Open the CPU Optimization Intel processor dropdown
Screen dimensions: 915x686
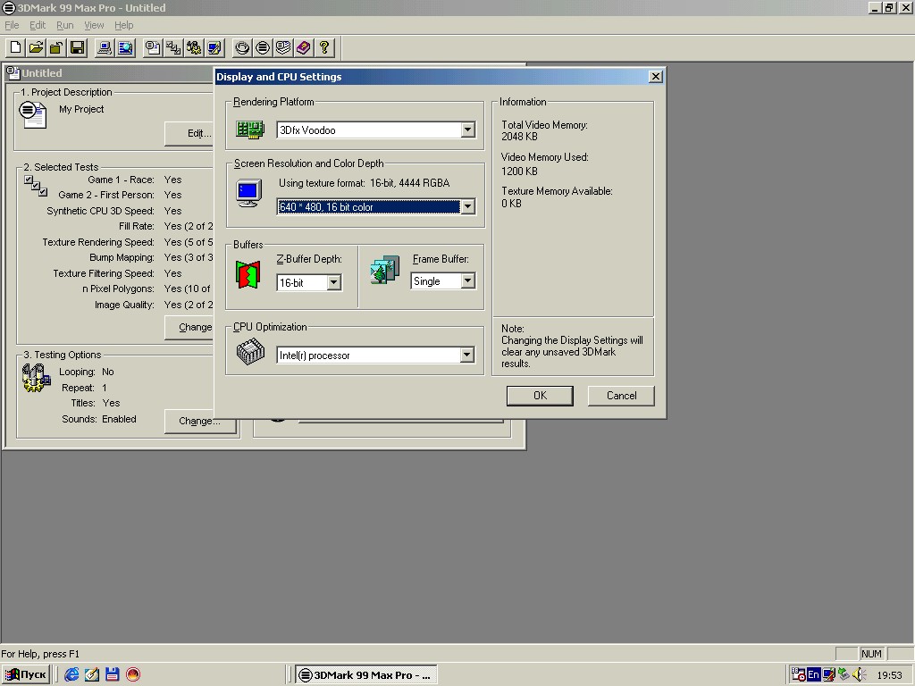(466, 355)
